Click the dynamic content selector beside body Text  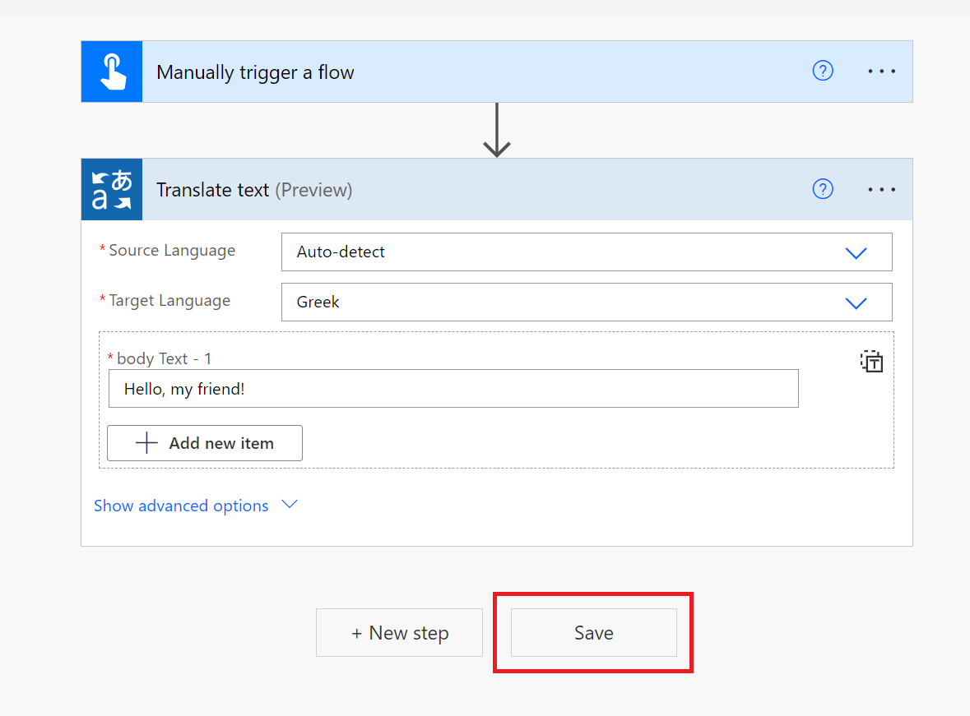click(871, 361)
